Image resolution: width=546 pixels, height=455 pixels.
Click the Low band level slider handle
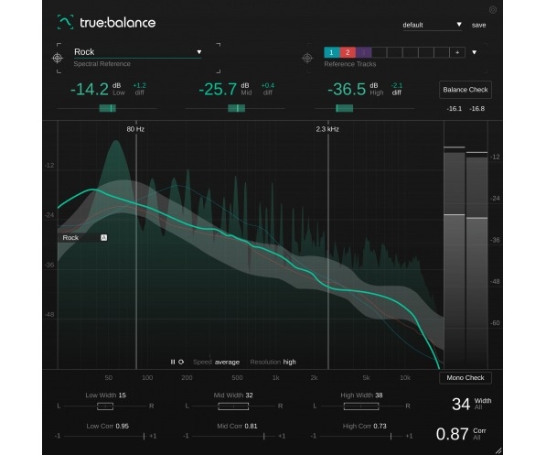click(x=108, y=108)
